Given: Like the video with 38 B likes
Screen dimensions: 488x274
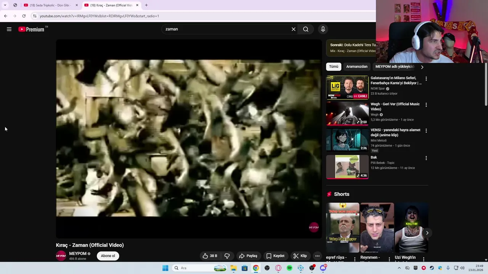Looking at the screenshot, I should click(210, 256).
